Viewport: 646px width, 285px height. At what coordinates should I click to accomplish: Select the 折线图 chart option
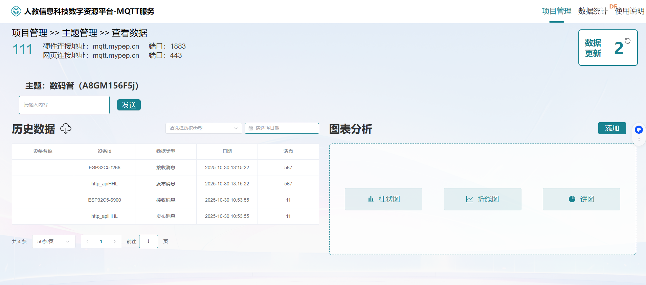coord(483,199)
